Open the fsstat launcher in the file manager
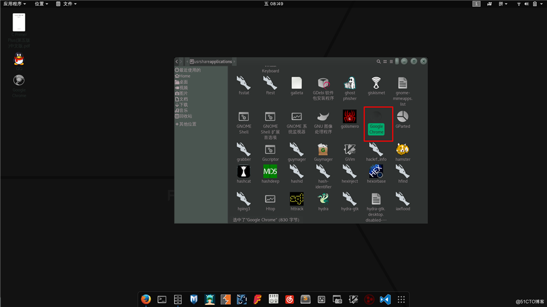The width and height of the screenshot is (547, 307). [x=243, y=83]
